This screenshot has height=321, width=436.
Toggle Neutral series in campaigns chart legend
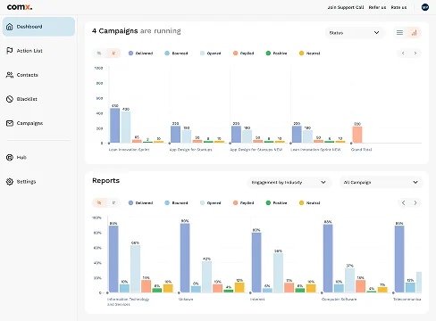click(309, 53)
